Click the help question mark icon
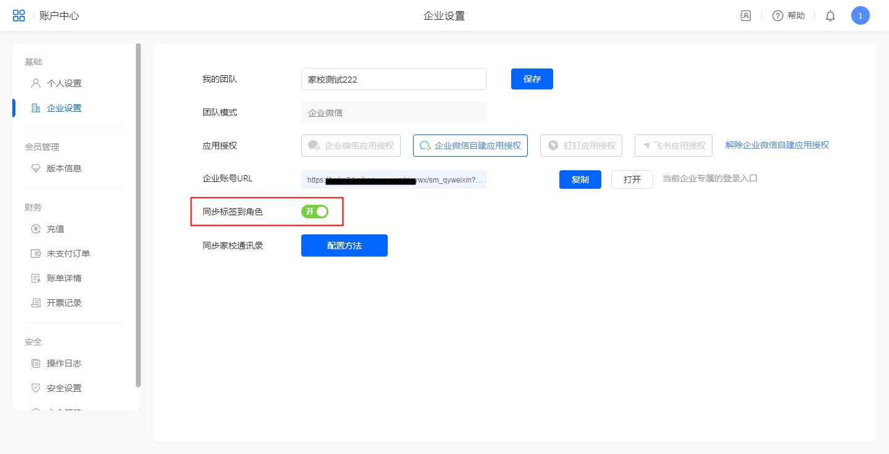This screenshot has height=454, width=889. click(x=778, y=16)
